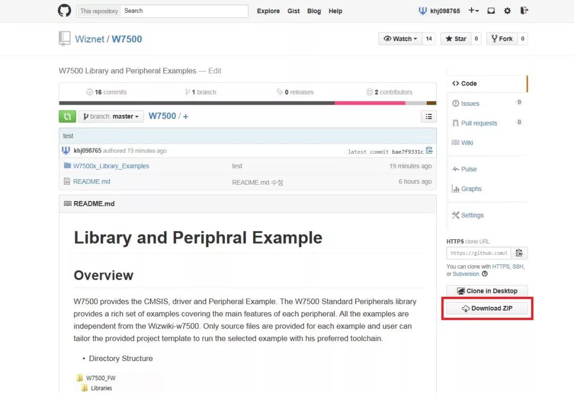Open the khj098765 commit author link

[88, 150]
